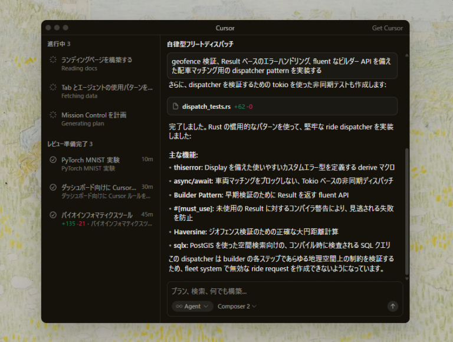Screen dimensions: 453x342
Task: Click the send arrow button in prompt box
Action: (x=393, y=306)
